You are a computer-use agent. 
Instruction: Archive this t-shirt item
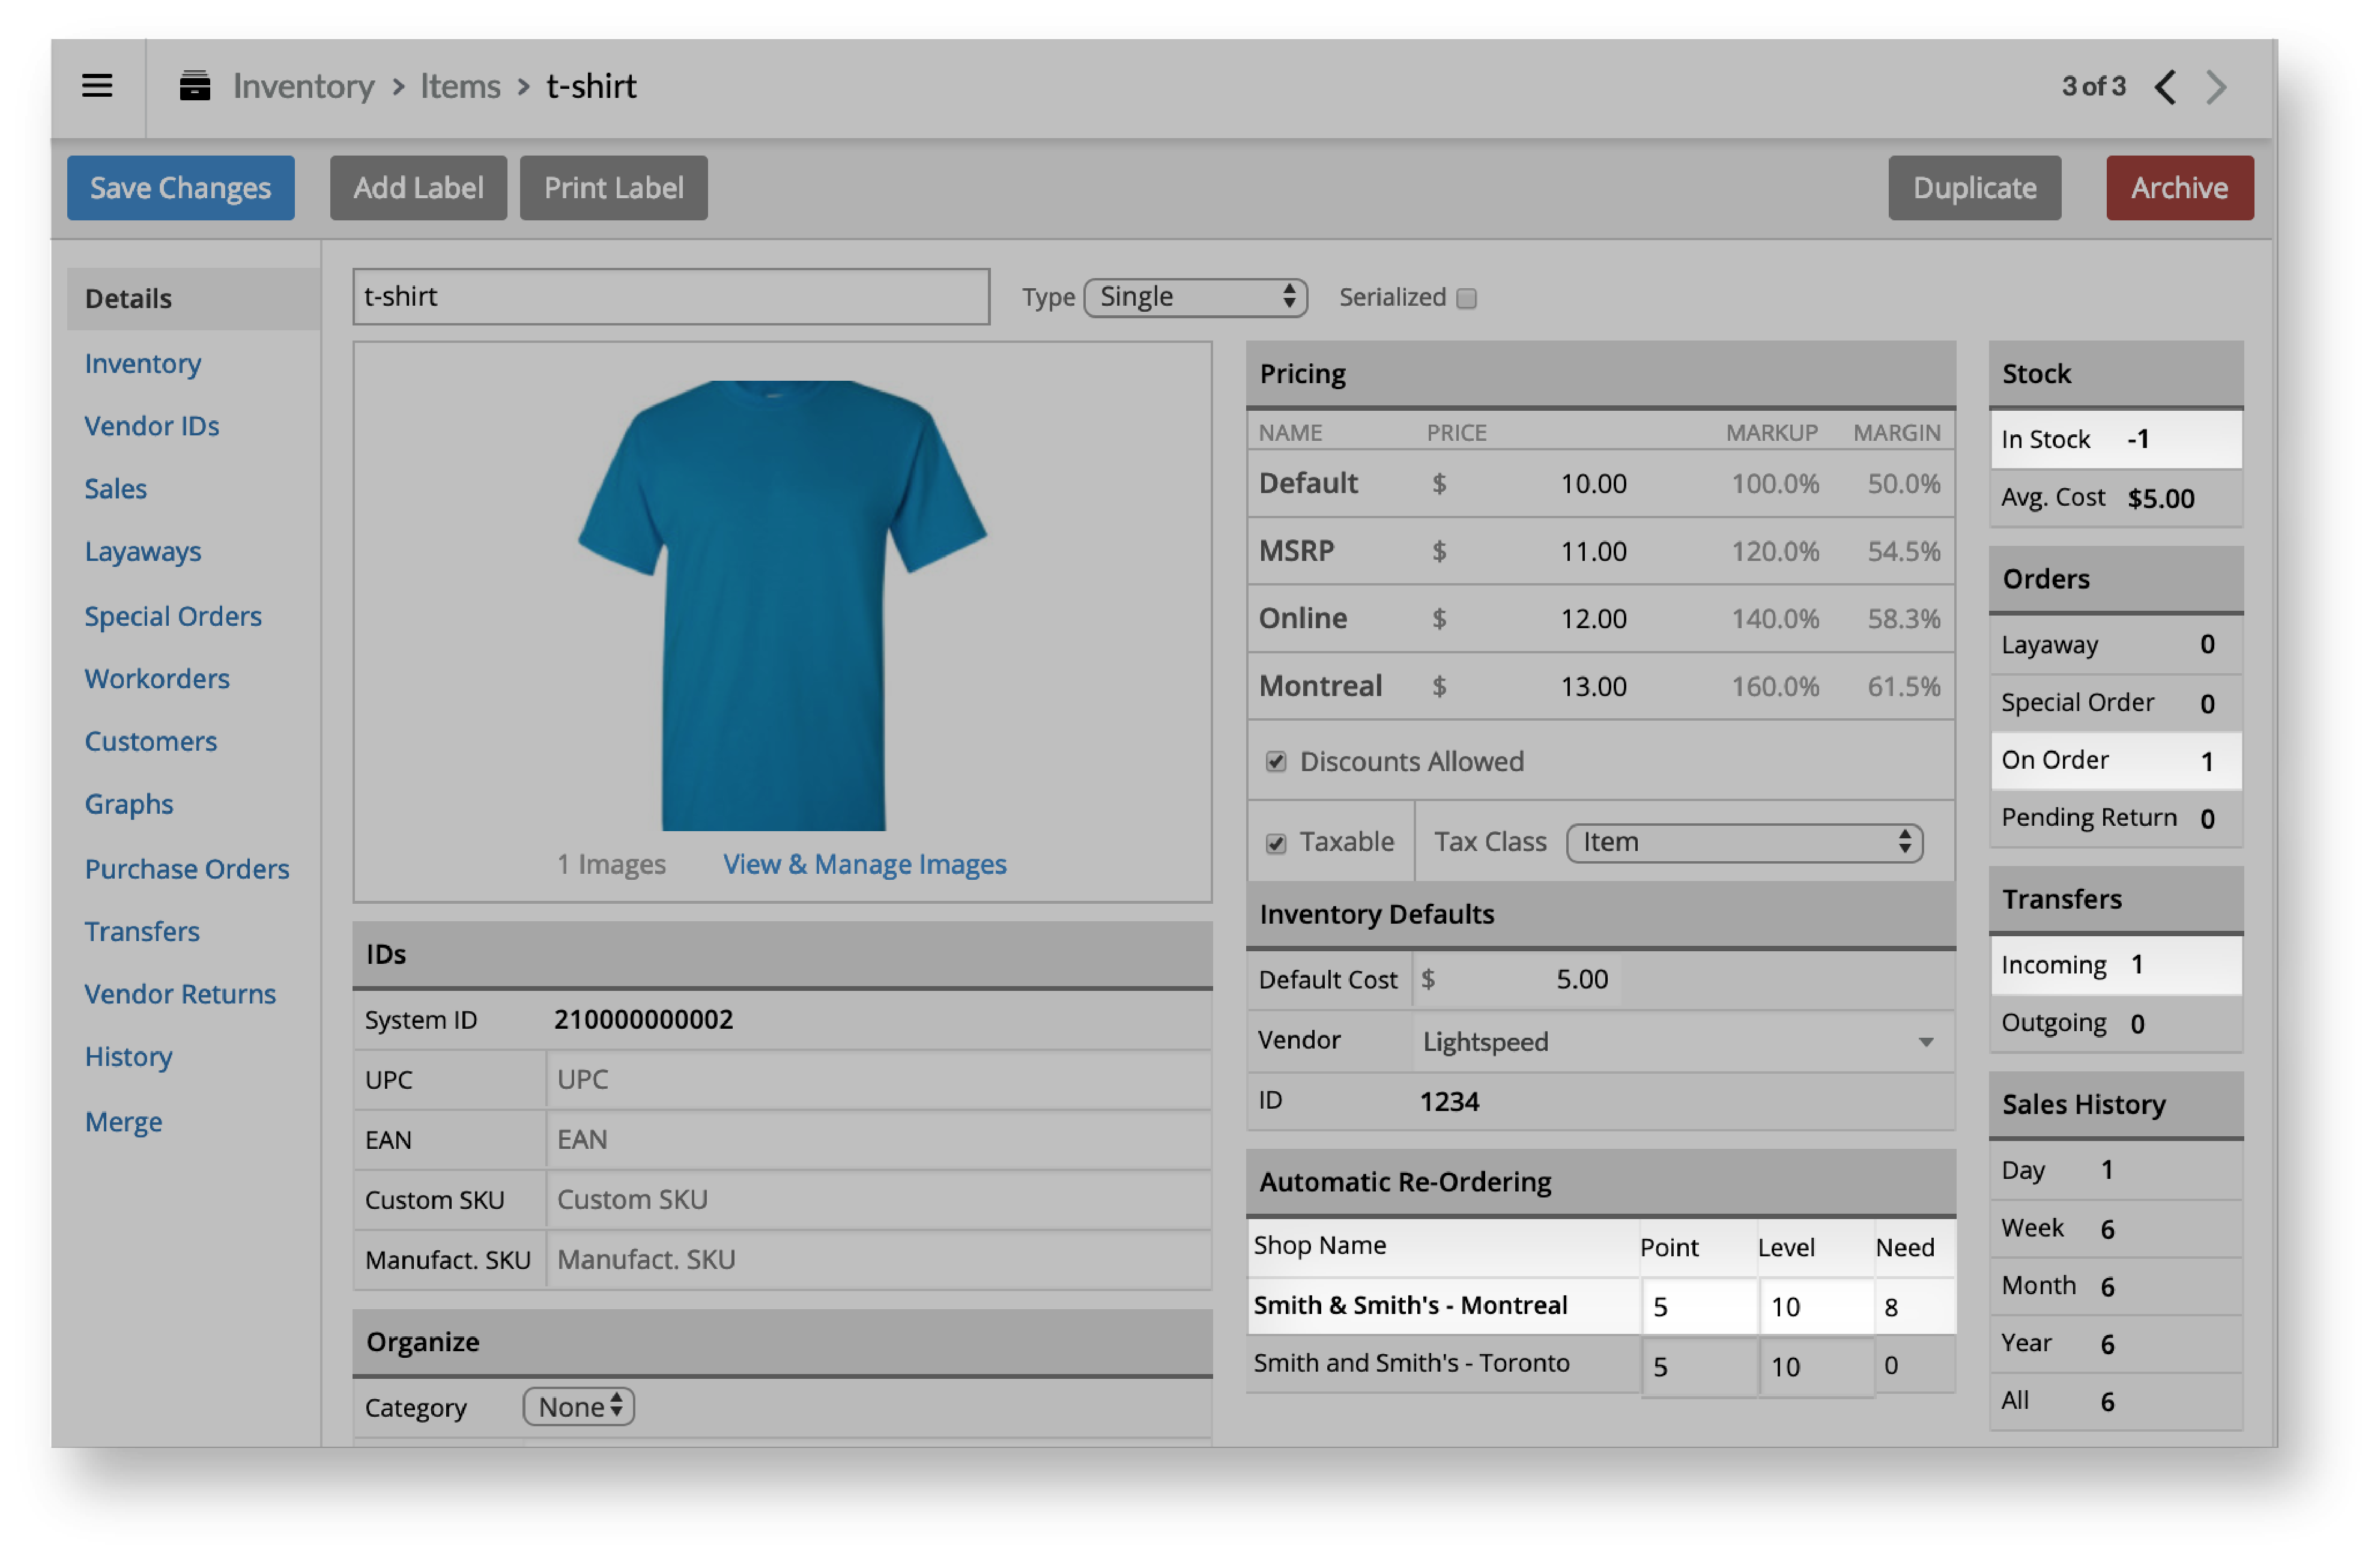[2180, 188]
